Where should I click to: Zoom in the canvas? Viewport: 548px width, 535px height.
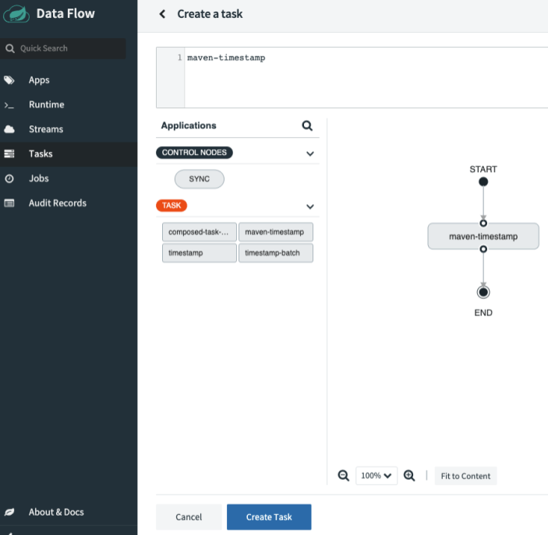click(x=409, y=476)
